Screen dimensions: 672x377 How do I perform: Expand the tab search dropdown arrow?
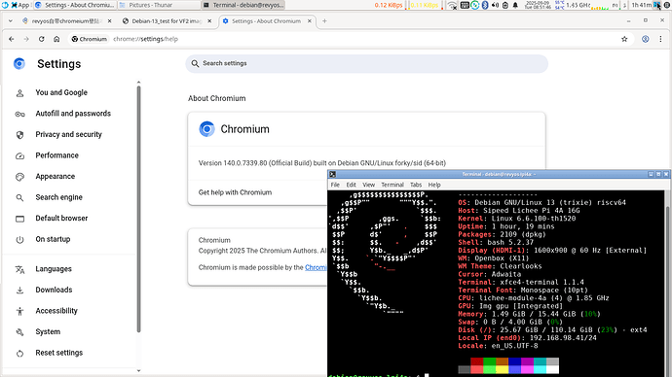11,21
